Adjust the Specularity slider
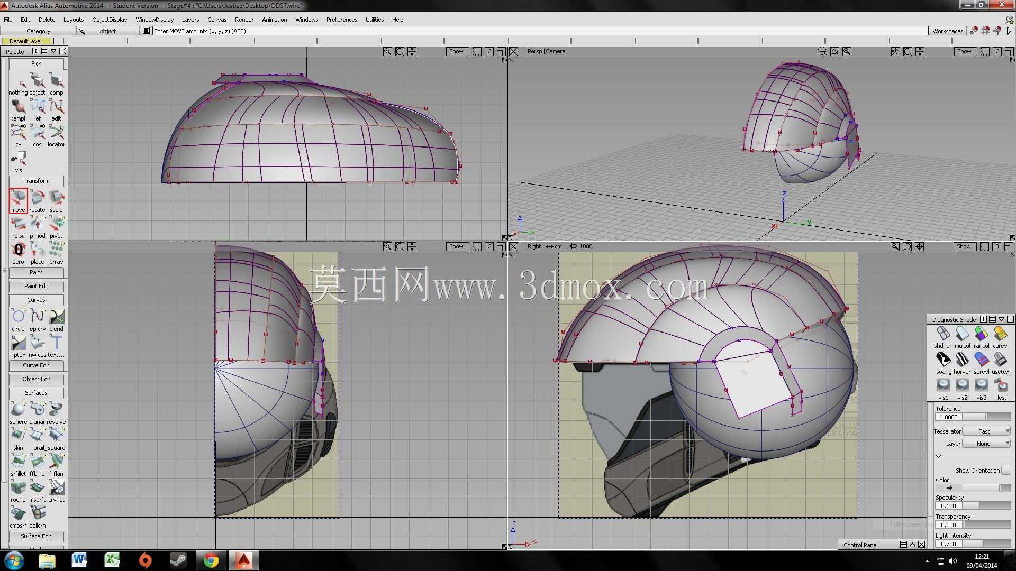This screenshot has height=571, width=1016. point(987,506)
